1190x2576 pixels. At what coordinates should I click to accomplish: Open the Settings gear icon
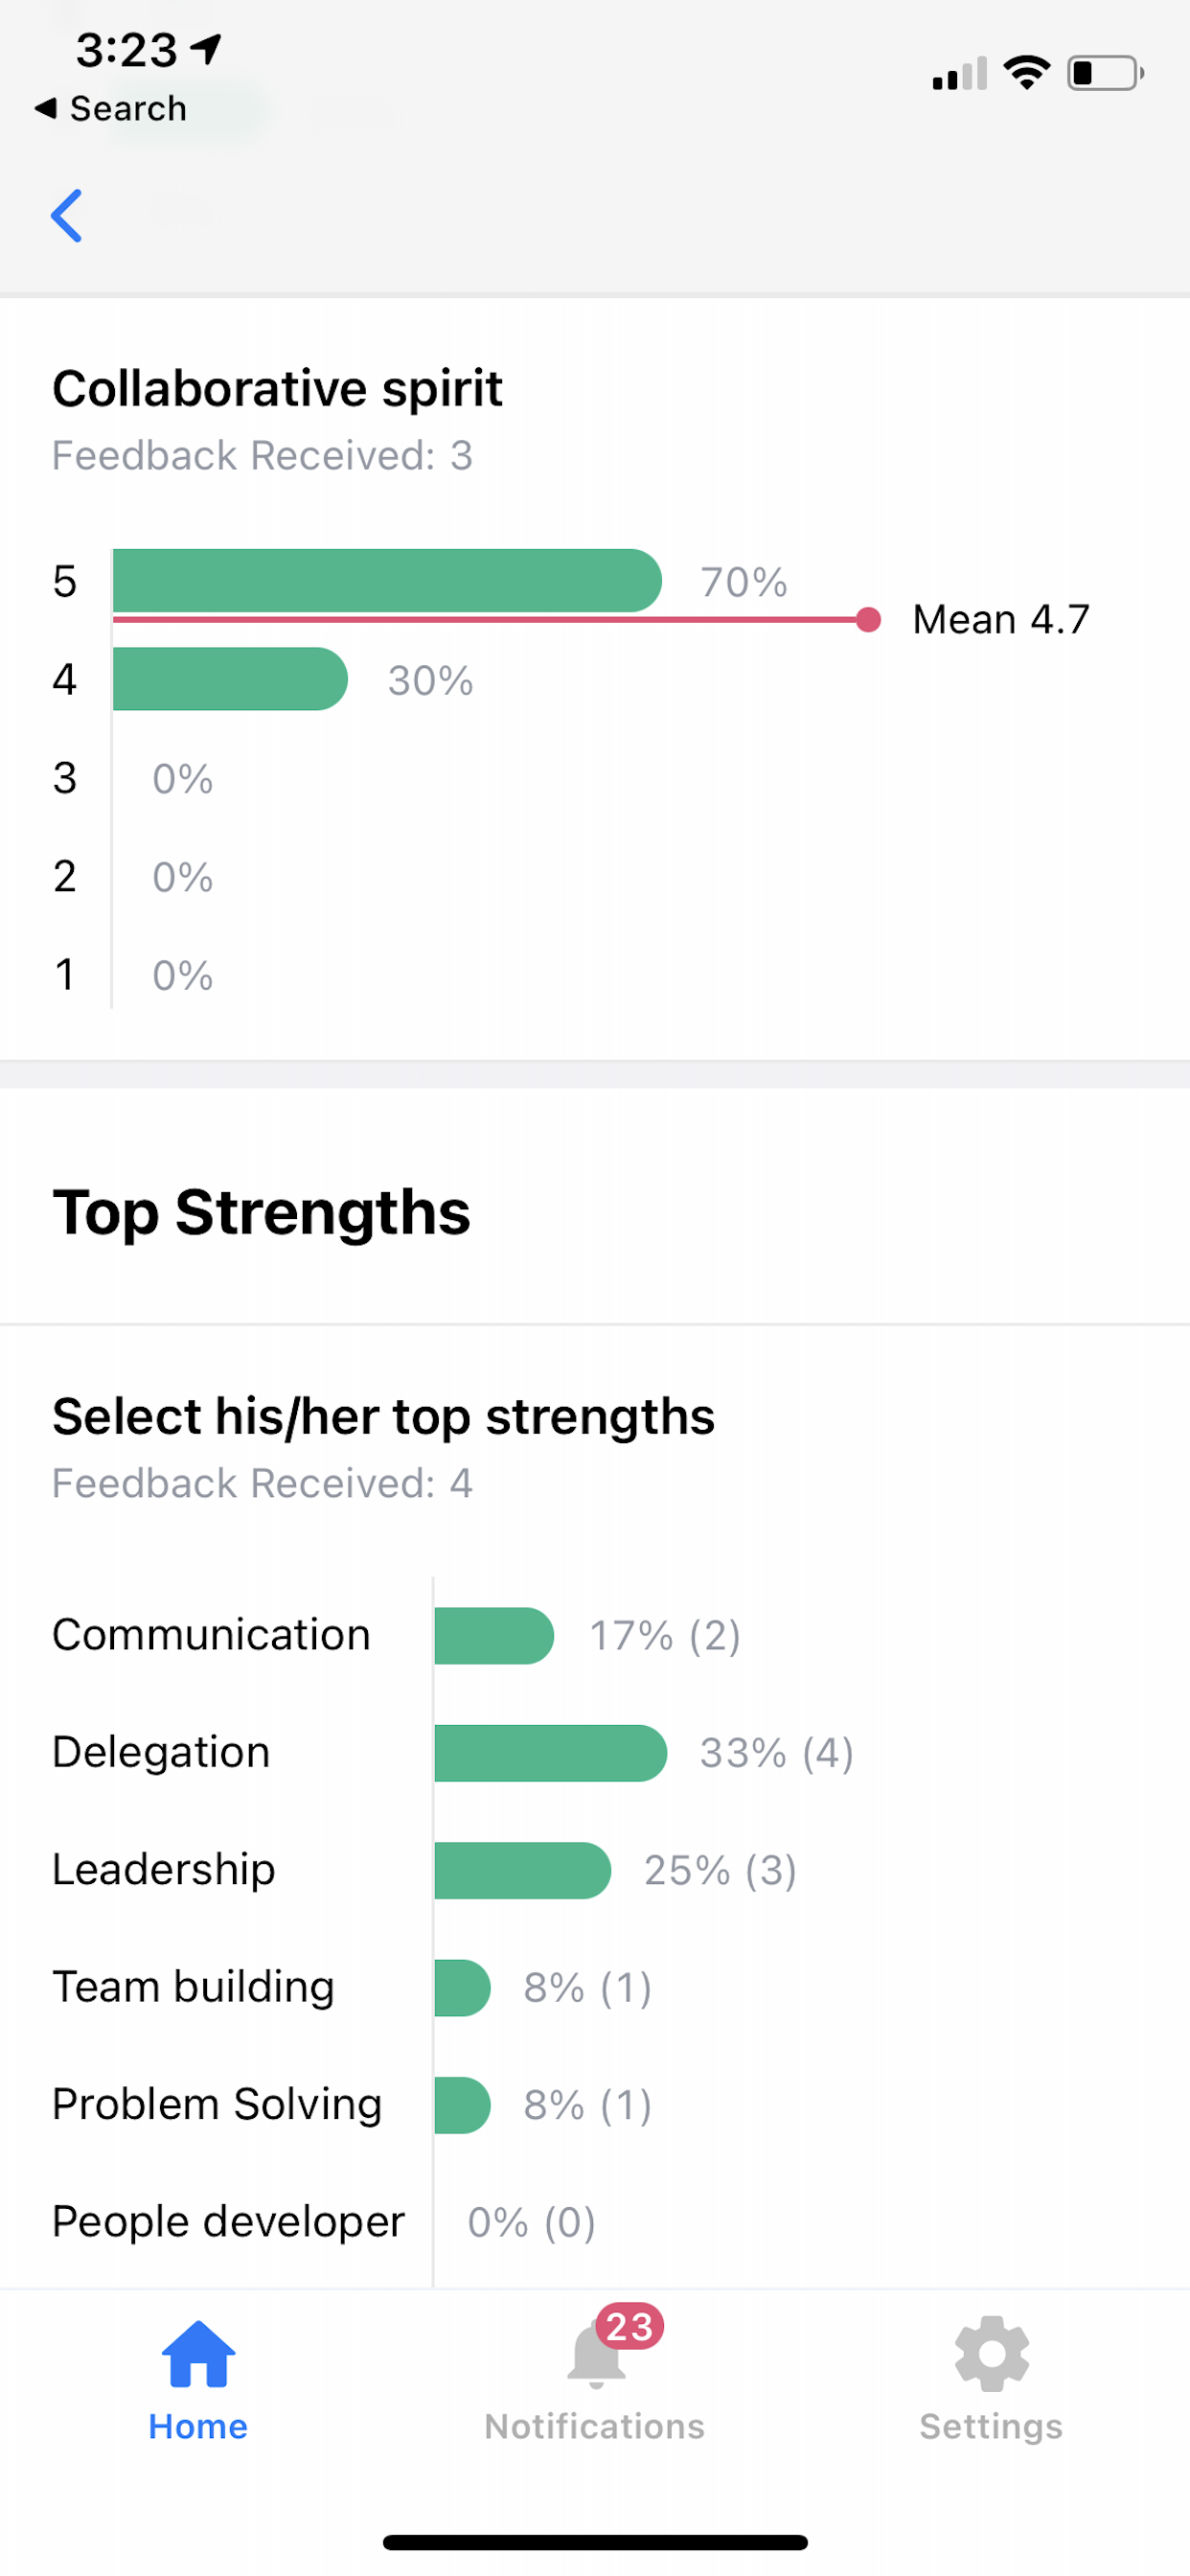pyautogui.click(x=991, y=2354)
